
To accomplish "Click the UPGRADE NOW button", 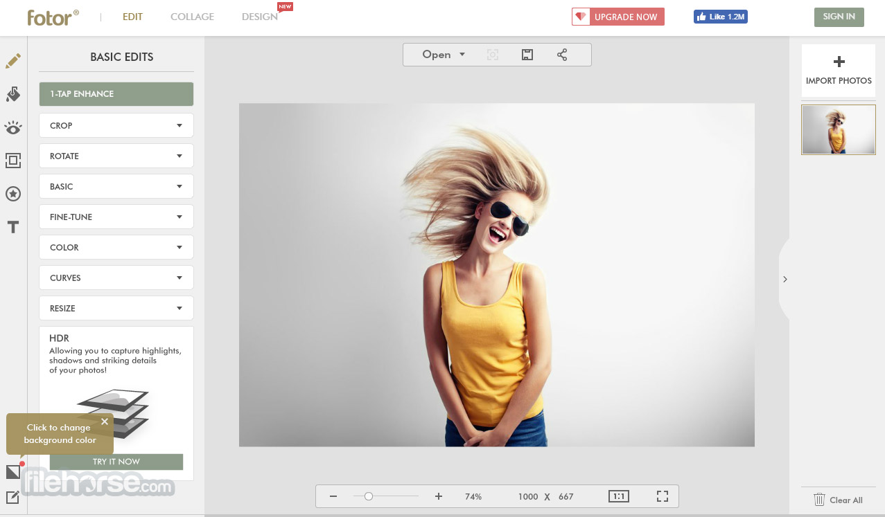I will 618,17.
